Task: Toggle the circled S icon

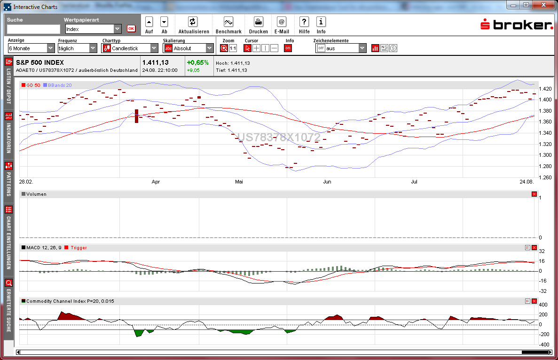Action: (x=393, y=48)
